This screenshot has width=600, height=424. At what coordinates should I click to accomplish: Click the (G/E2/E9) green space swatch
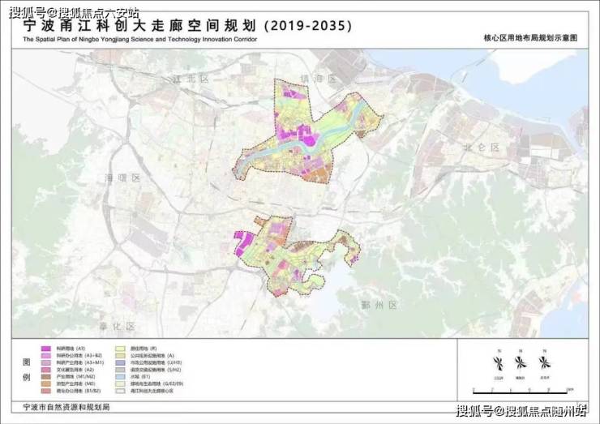(x=120, y=383)
